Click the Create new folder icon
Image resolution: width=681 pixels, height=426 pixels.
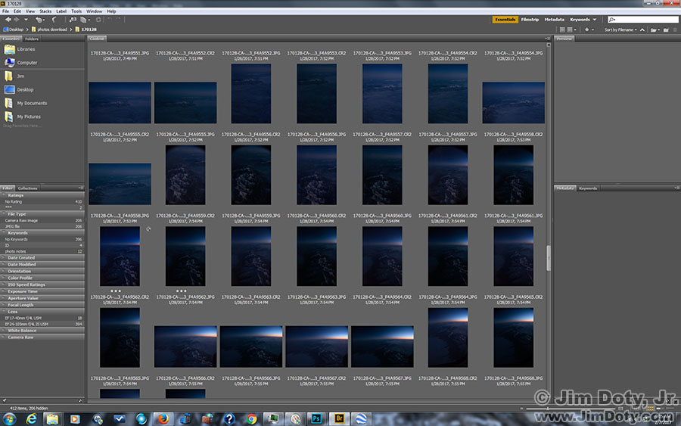click(666, 30)
